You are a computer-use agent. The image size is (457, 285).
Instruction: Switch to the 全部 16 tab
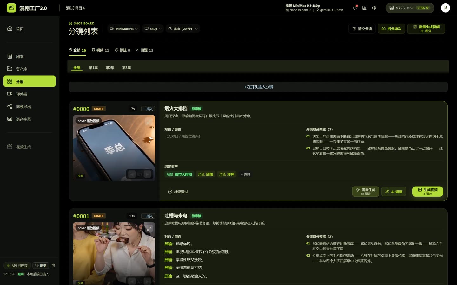pyautogui.click(x=77, y=50)
